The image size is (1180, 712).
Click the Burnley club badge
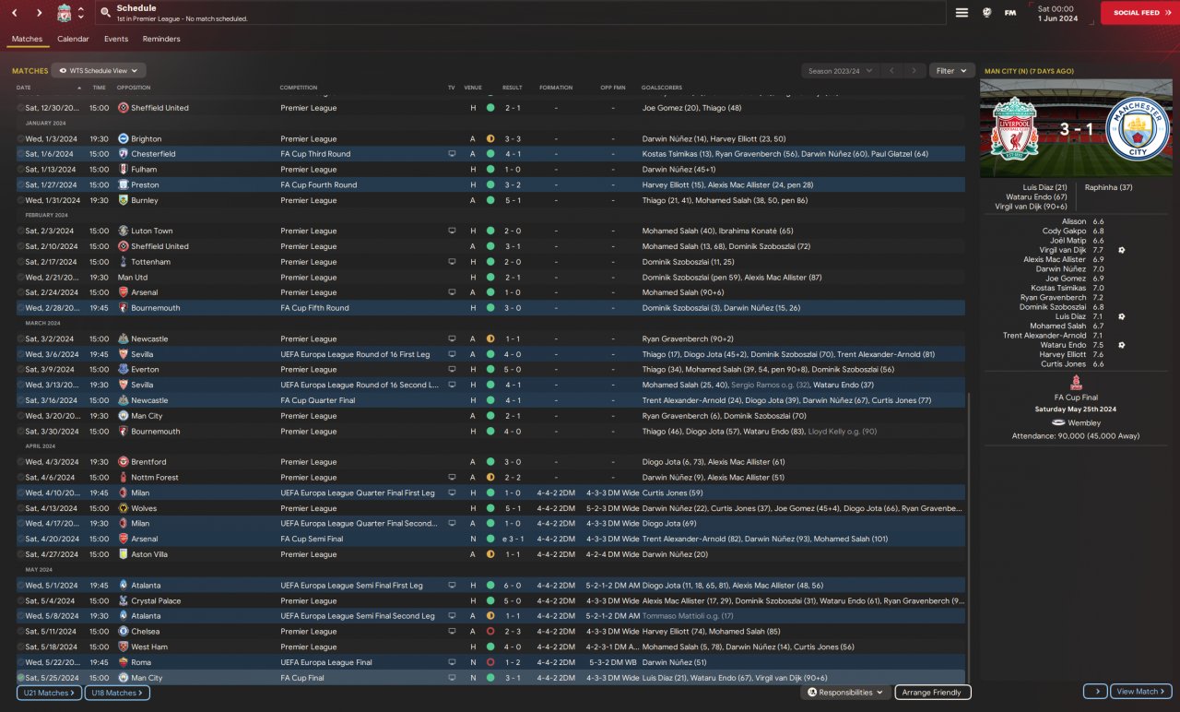[124, 200]
